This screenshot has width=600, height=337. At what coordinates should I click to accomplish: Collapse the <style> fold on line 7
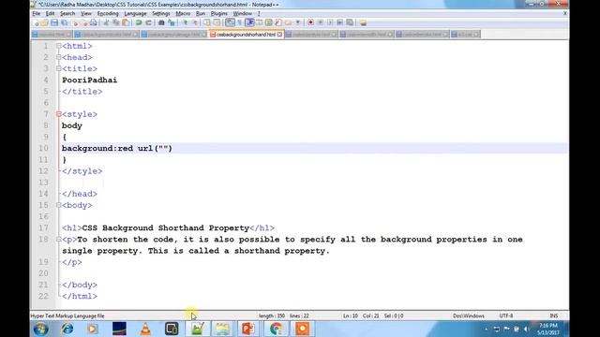click(x=58, y=114)
